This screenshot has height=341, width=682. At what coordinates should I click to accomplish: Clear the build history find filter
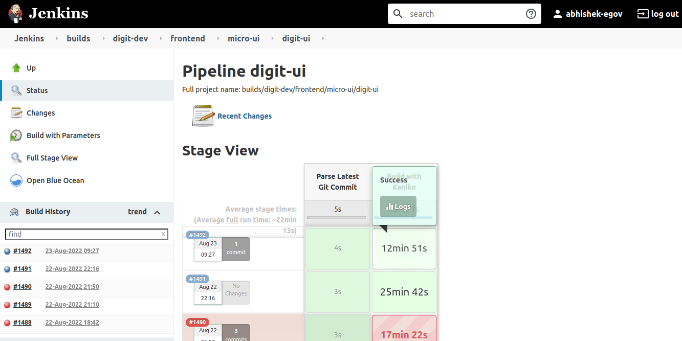point(163,234)
